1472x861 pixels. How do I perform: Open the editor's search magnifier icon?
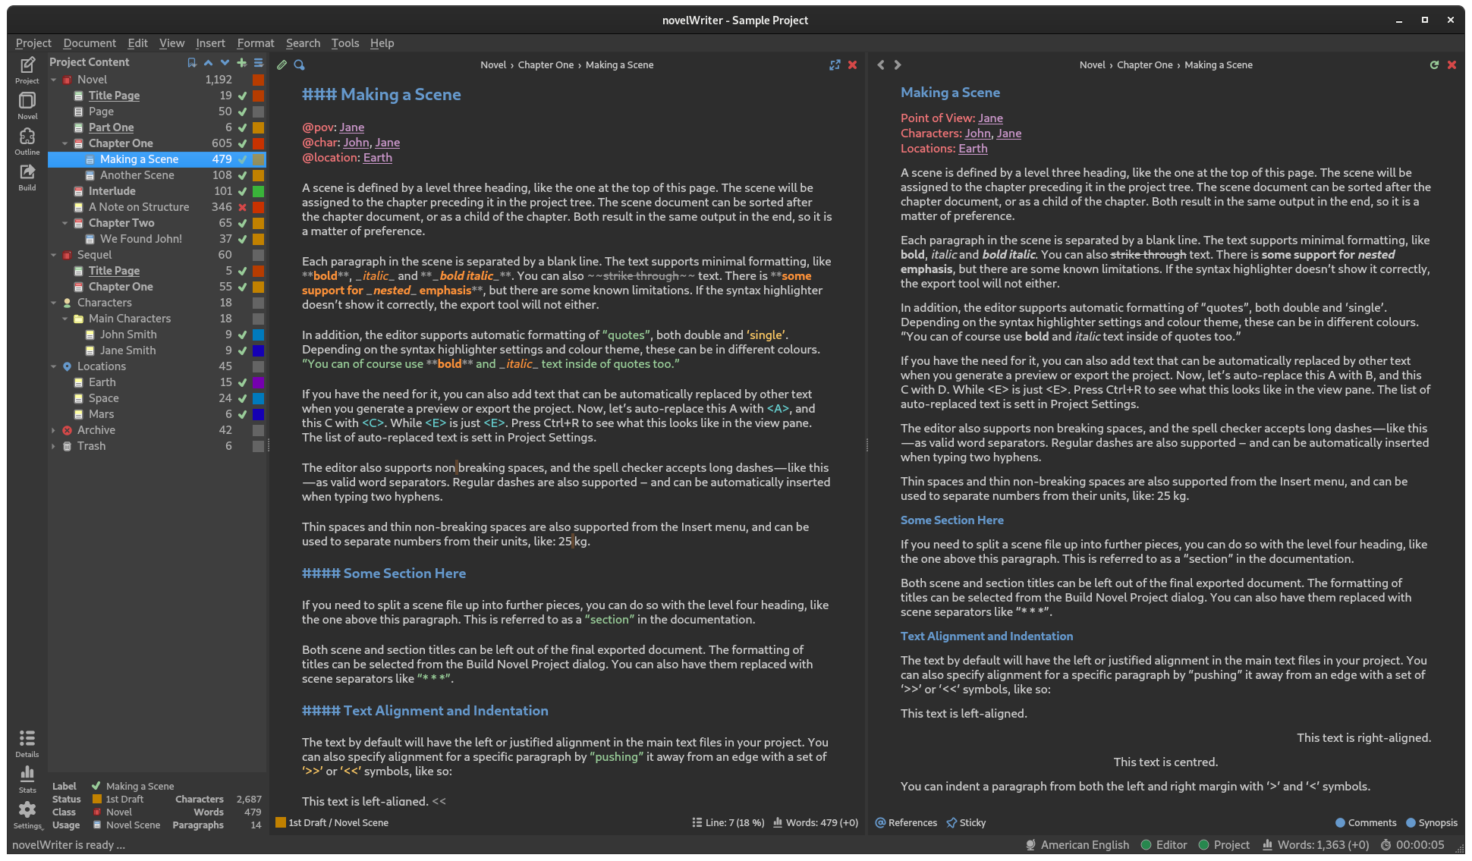point(300,65)
